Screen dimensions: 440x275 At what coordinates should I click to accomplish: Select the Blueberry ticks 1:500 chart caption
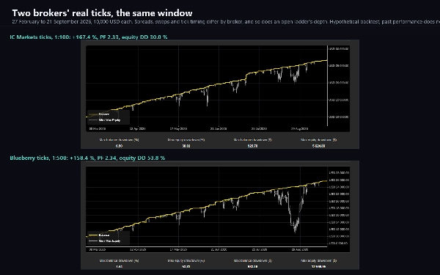tap(87, 158)
